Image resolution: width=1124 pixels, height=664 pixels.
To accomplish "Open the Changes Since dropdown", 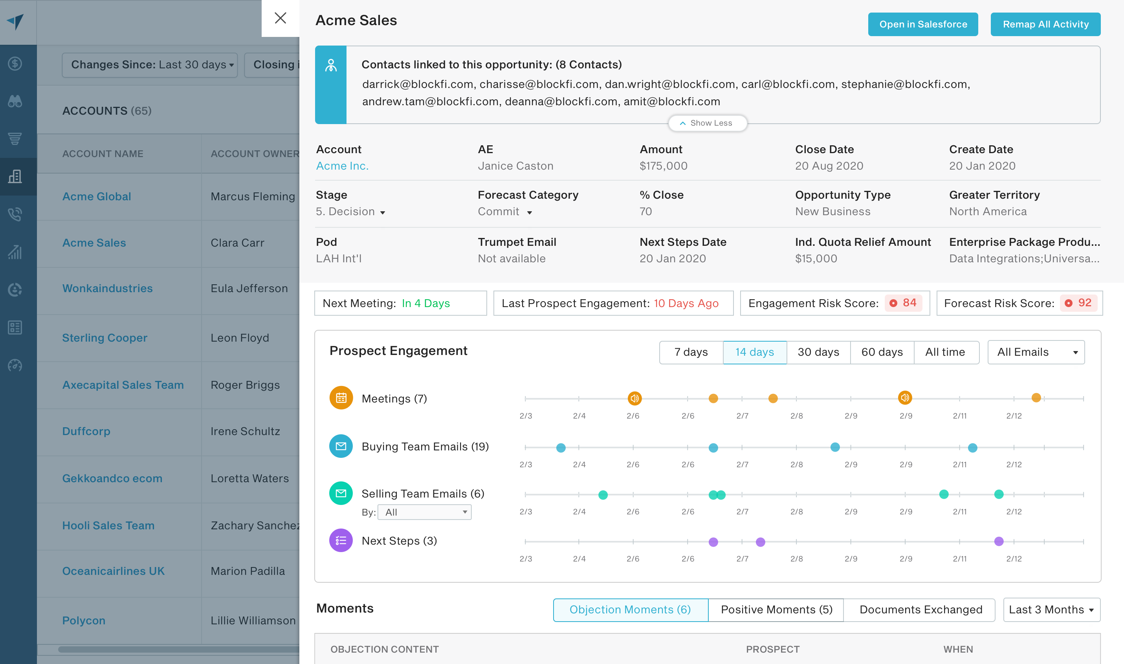I will [x=150, y=65].
